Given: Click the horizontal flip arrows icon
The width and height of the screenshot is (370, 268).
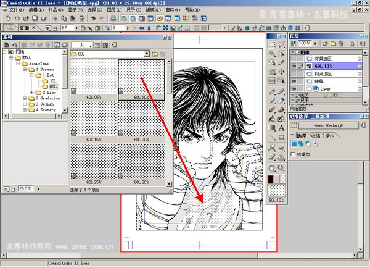Looking at the screenshot, I should pos(142,28).
